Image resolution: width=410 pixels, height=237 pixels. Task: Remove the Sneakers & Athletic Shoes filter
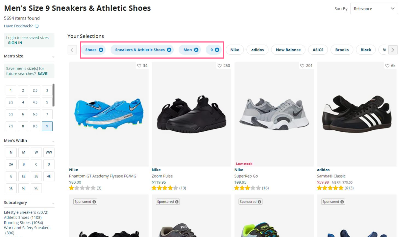(169, 50)
